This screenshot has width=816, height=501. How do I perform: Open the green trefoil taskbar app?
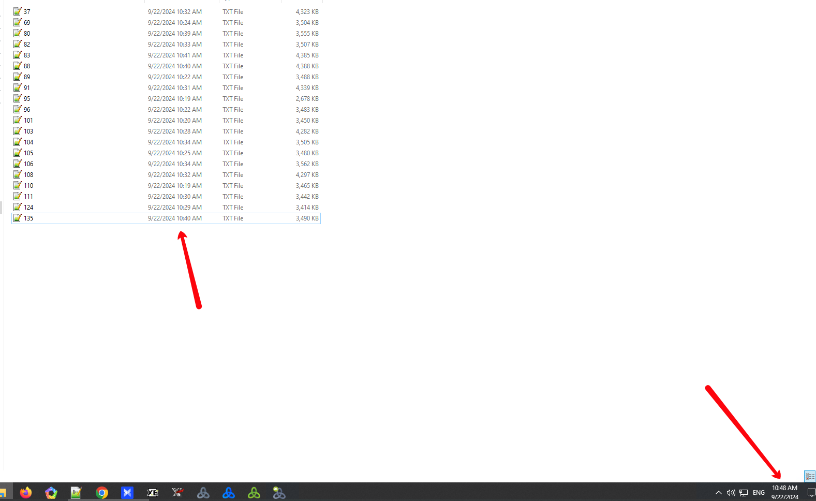pyautogui.click(x=254, y=493)
